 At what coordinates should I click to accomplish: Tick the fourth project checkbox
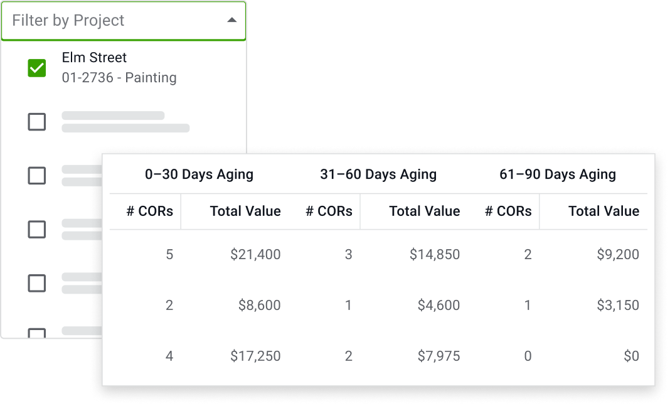tap(37, 229)
